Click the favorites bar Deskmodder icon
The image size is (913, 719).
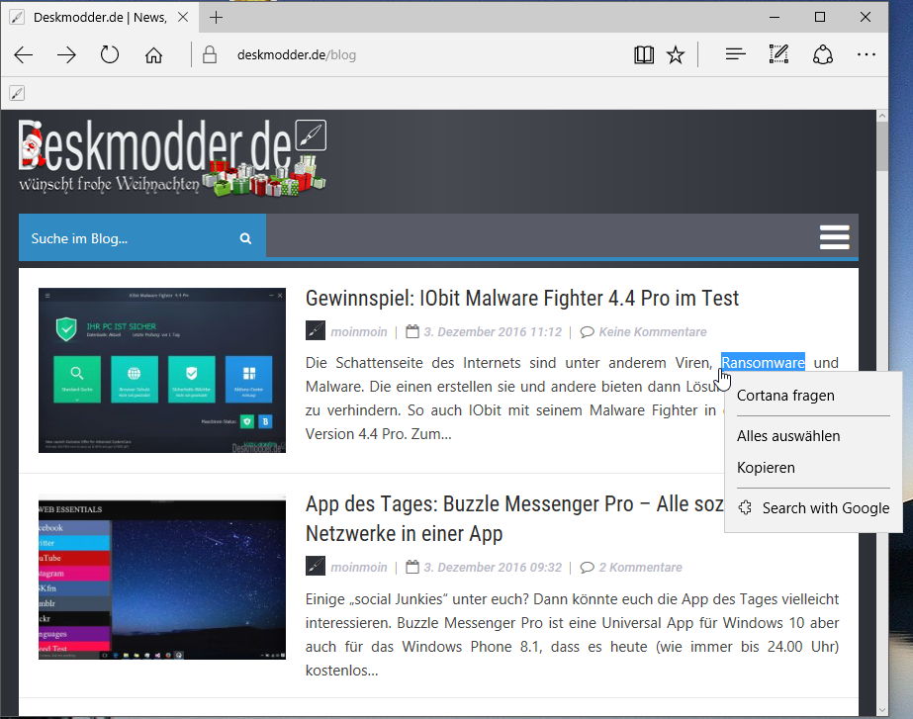tap(17, 93)
